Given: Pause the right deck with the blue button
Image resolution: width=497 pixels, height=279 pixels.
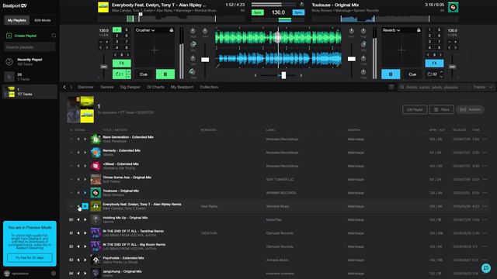Looking at the screenshot, I should [390, 74].
